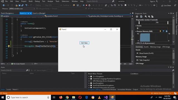Open the feedback icon beside Live Share
The width and height of the screenshot is (178, 100).
tap(175, 5)
